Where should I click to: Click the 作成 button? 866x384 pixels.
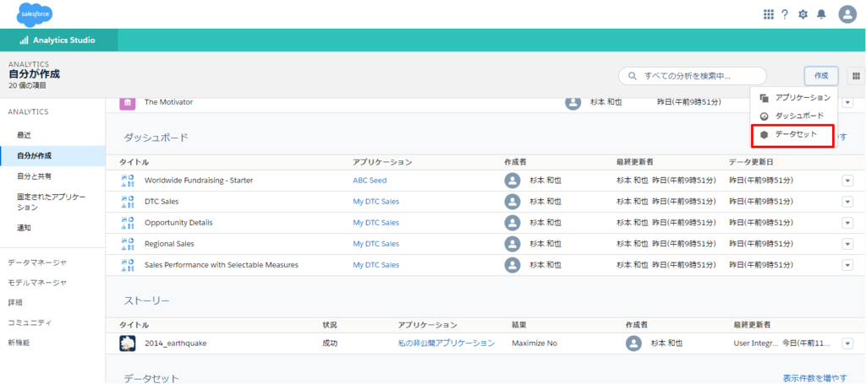[x=820, y=76]
